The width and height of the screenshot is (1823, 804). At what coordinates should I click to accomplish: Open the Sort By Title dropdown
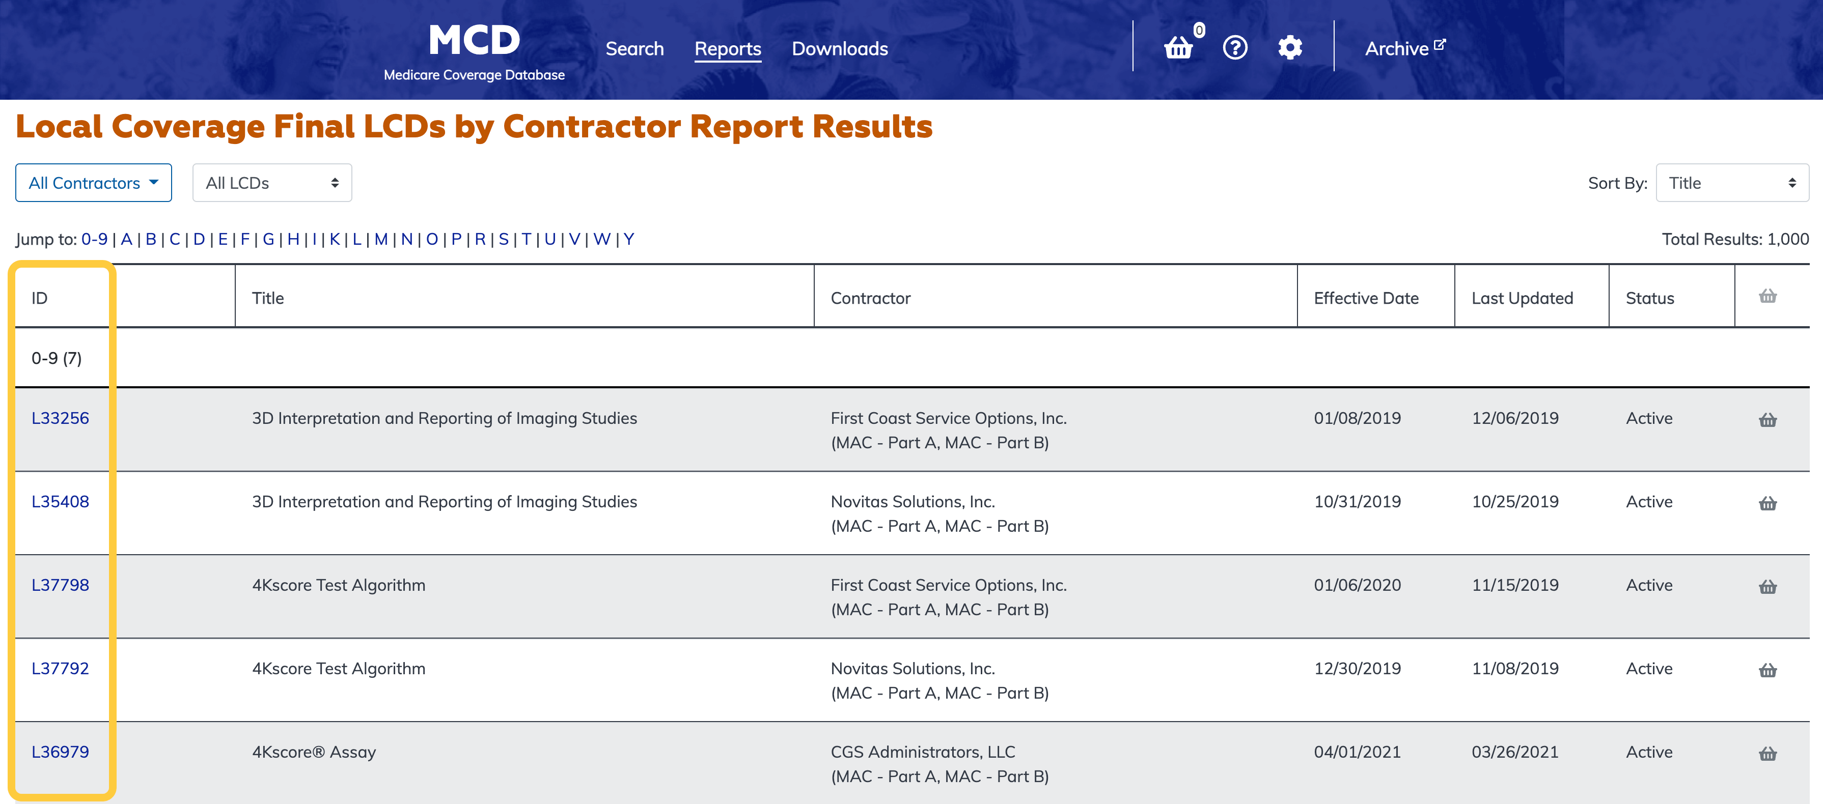[x=1732, y=183]
